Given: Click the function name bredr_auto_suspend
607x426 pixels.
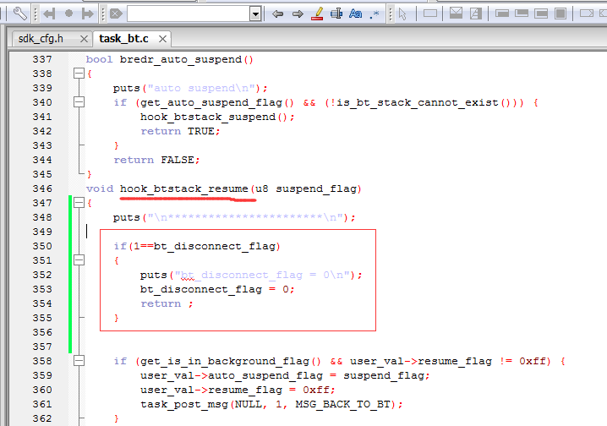Looking at the screenshot, I should coord(181,59).
